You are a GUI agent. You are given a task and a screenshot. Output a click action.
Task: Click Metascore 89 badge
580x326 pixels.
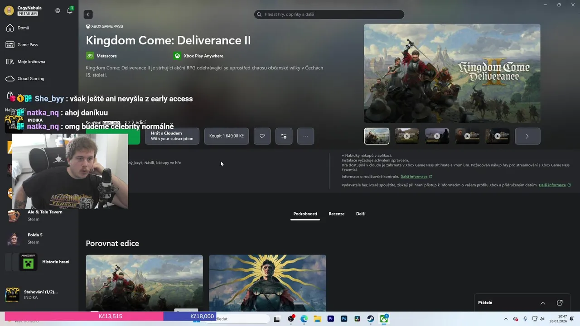(101, 56)
